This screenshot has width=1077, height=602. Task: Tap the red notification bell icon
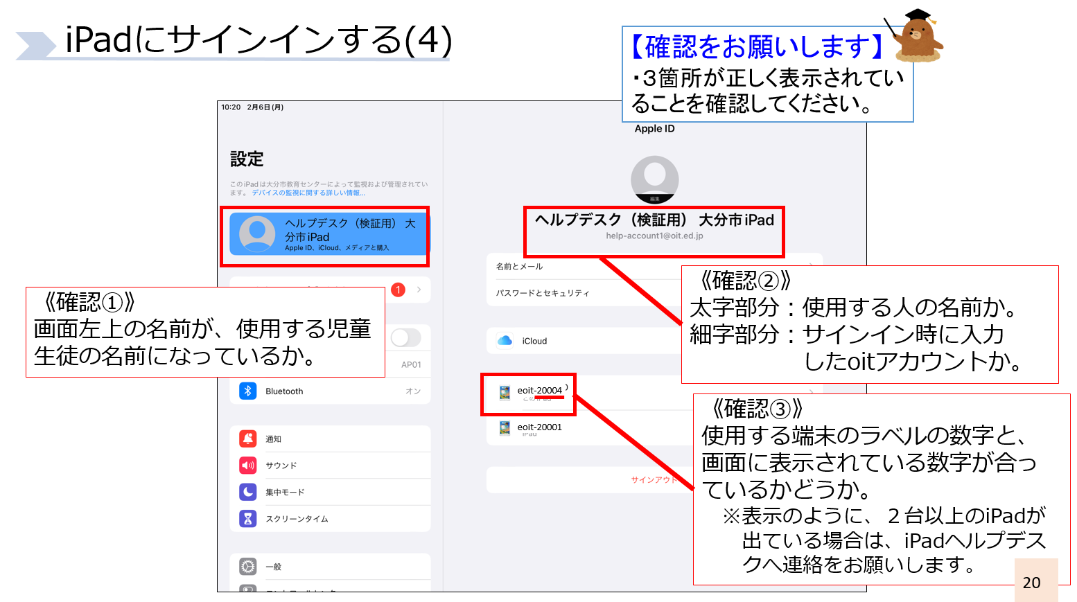click(x=248, y=439)
